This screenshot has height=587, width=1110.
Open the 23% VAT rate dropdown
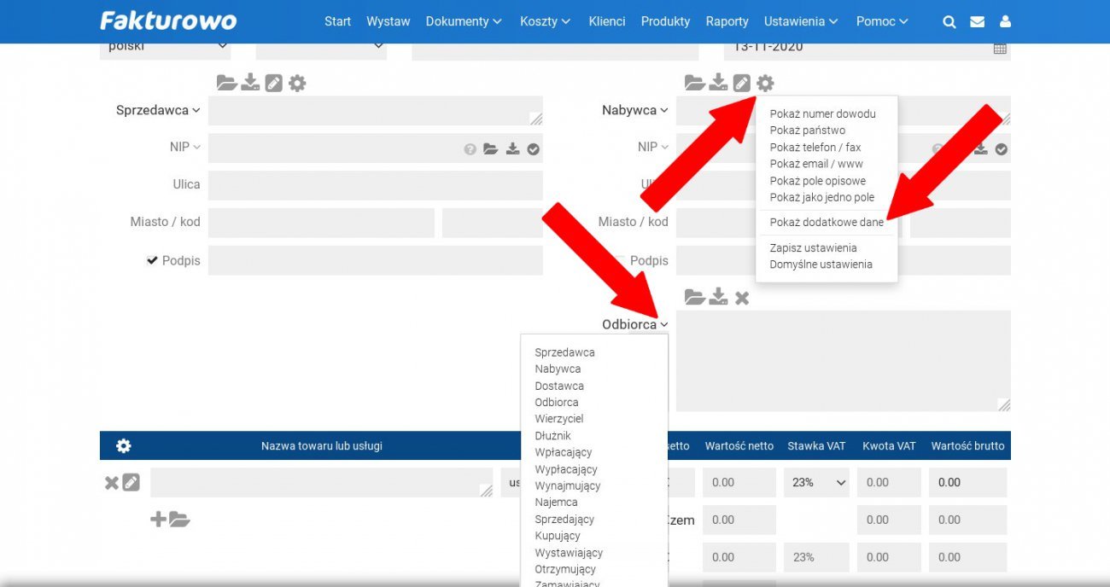pyautogui.click(x=817, y=482)
